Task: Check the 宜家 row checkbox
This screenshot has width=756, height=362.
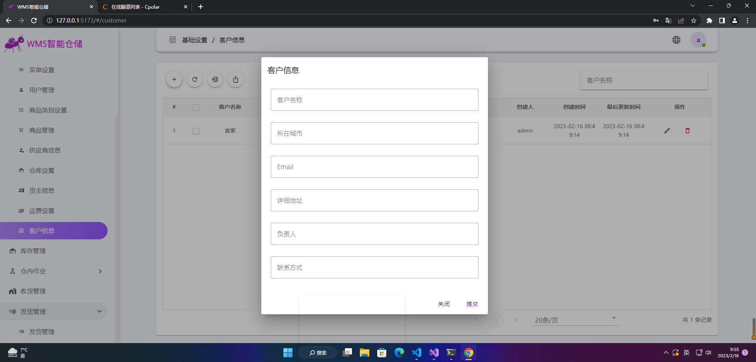Action: click(x=196, y=131)
